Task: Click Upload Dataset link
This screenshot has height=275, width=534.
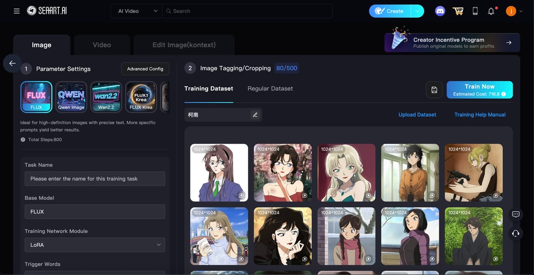Action: [x=417, y=115]
